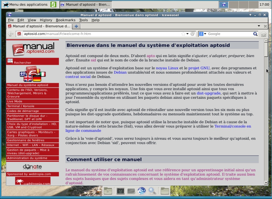
Task: Launch the globe web browser in the dock
Action: (142, 191)
